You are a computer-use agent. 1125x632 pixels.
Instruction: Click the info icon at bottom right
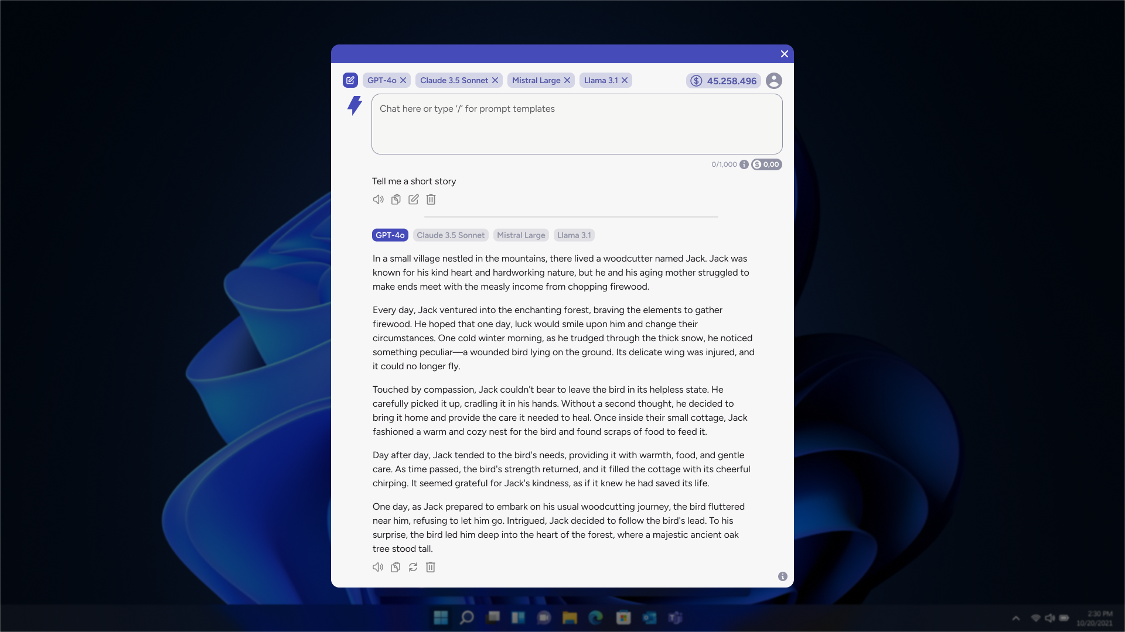782,577
